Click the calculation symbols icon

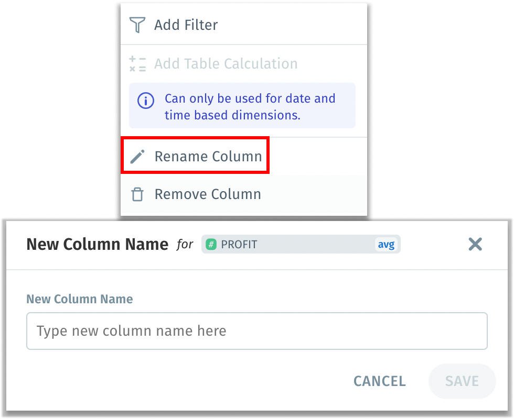tap(137, 64)
